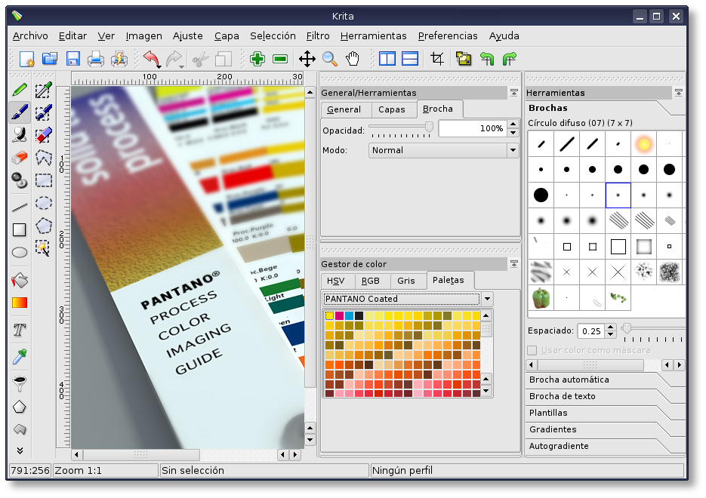Open the Herramientas menu
Image resolution: width=706 pixels, height=498 pixels.
pyautogui.click(x=373, y=36)
